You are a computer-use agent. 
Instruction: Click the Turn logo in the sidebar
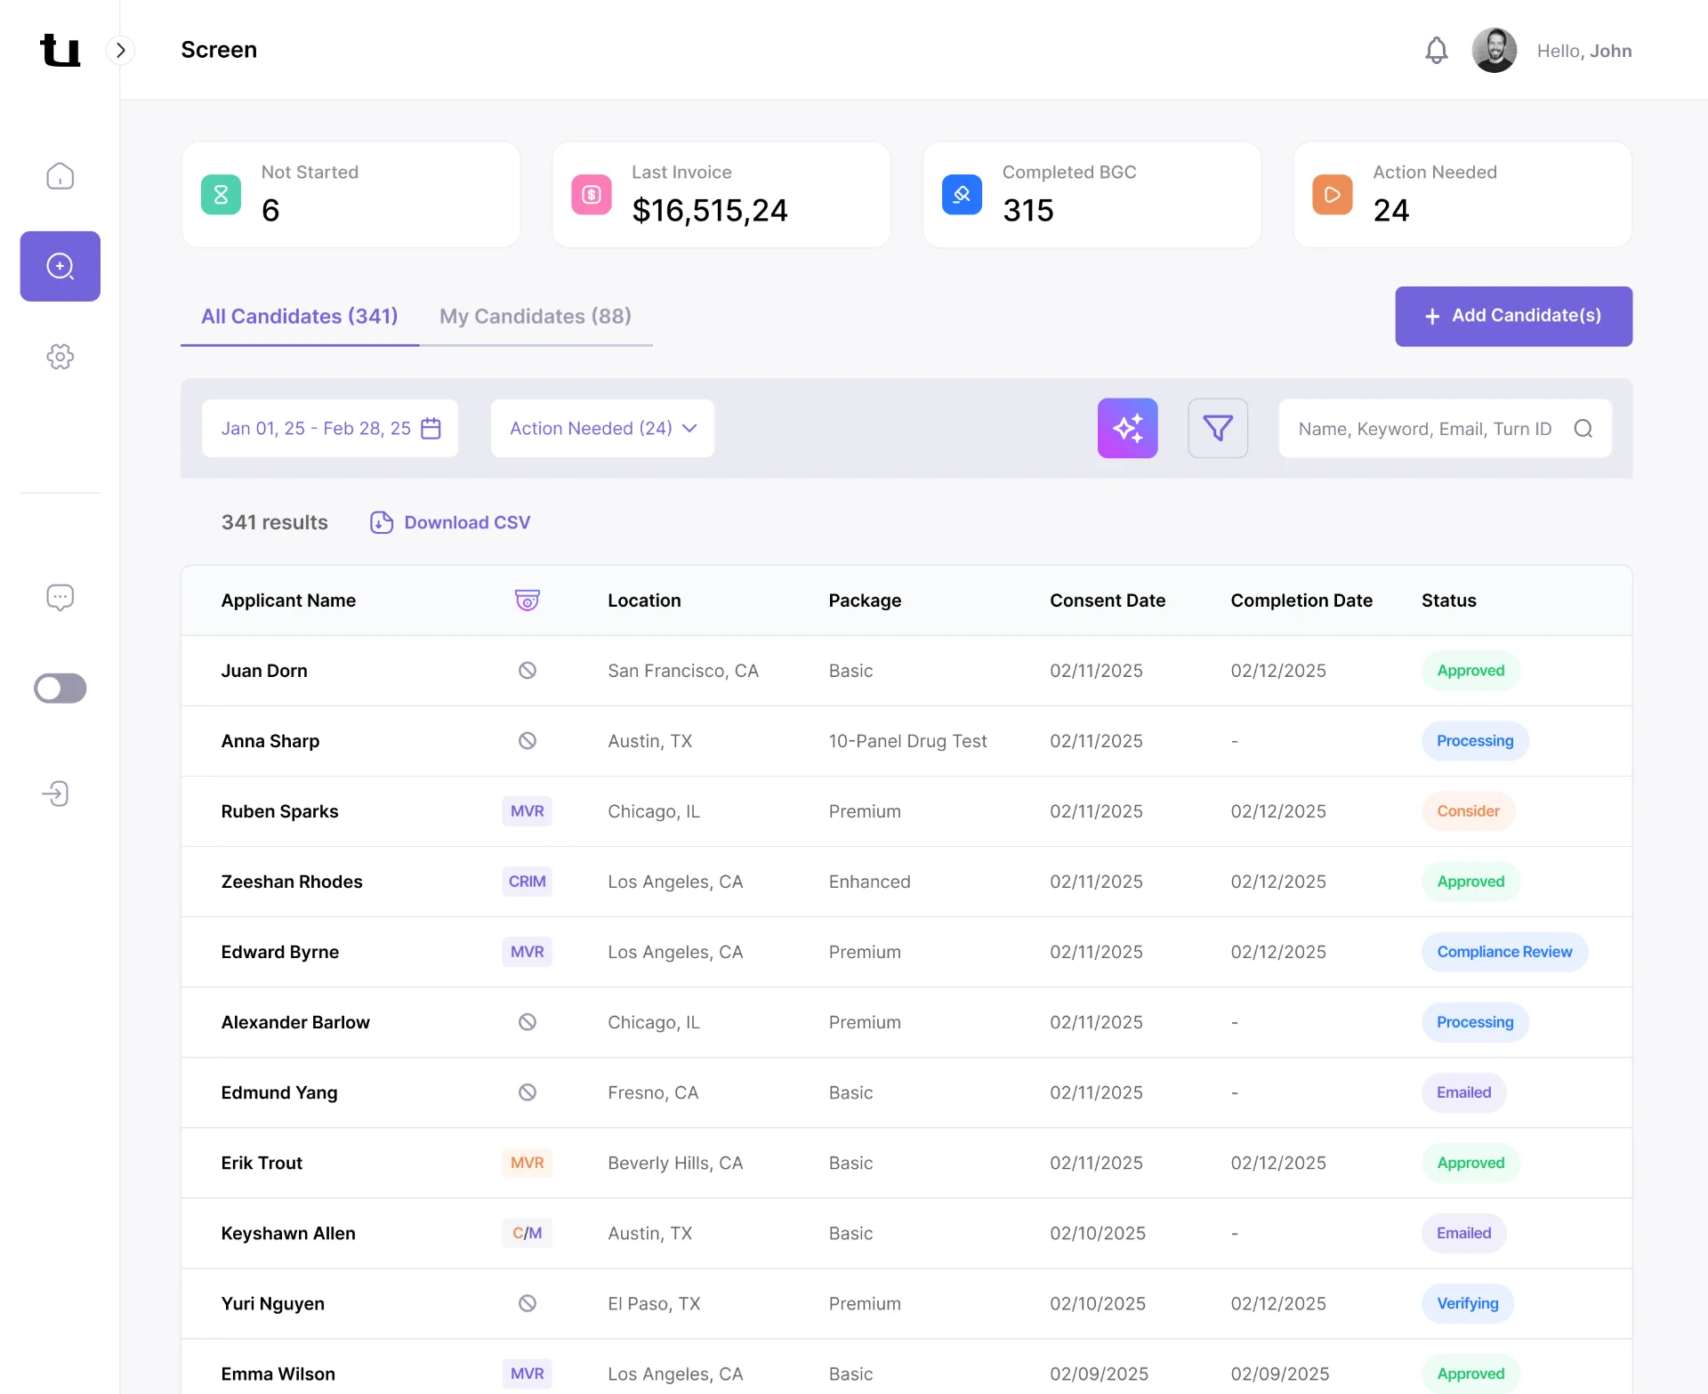(60, 50)
